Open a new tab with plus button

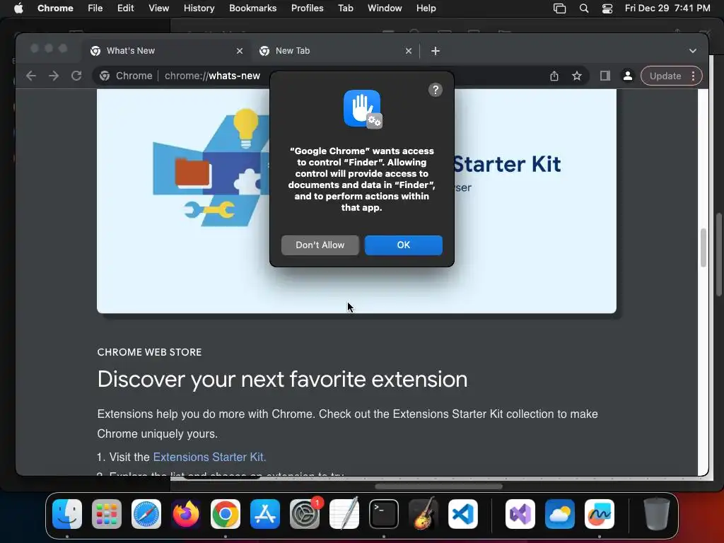click(x=435, y=51)
